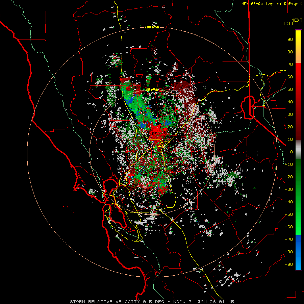Click the positive 90 scale value
The image size is (304, 304).
click(x=290, y=40)
